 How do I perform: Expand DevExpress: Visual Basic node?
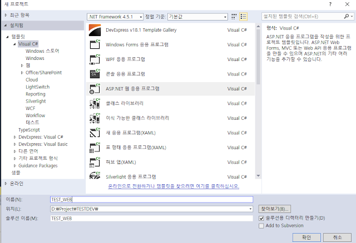click(15, 144)
